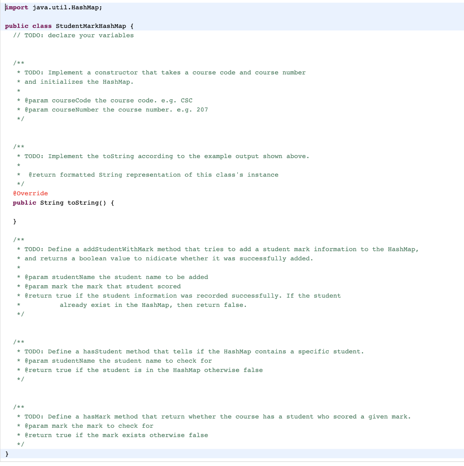
Task: Click the public class keyword on line 3
Action: (28, 26)
